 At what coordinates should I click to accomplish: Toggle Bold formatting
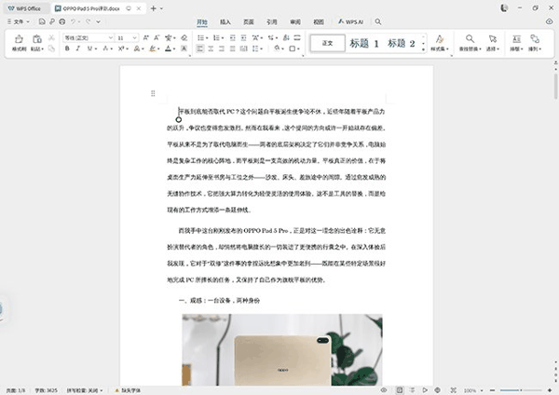(67, 50)
